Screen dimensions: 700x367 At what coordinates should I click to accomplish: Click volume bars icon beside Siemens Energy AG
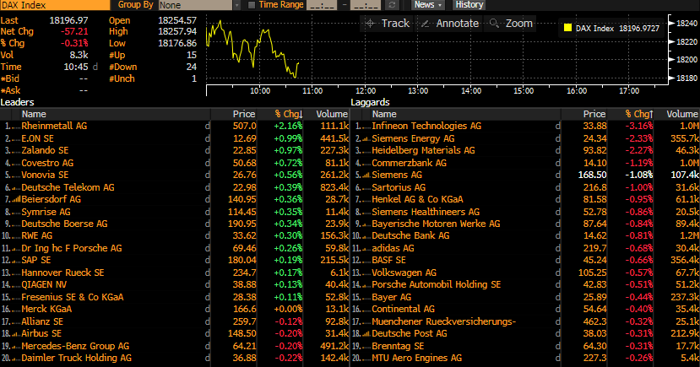pos(366,138)
